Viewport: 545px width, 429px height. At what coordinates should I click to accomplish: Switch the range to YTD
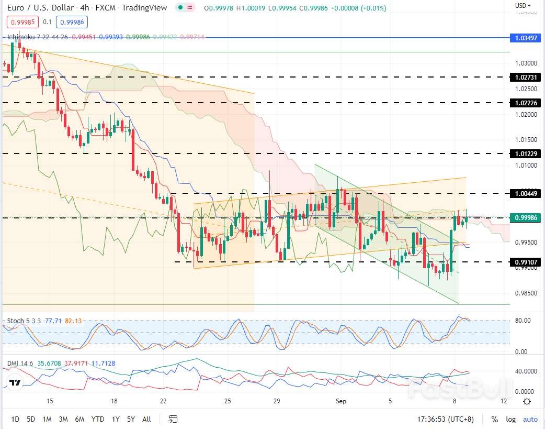click(97, 419)
